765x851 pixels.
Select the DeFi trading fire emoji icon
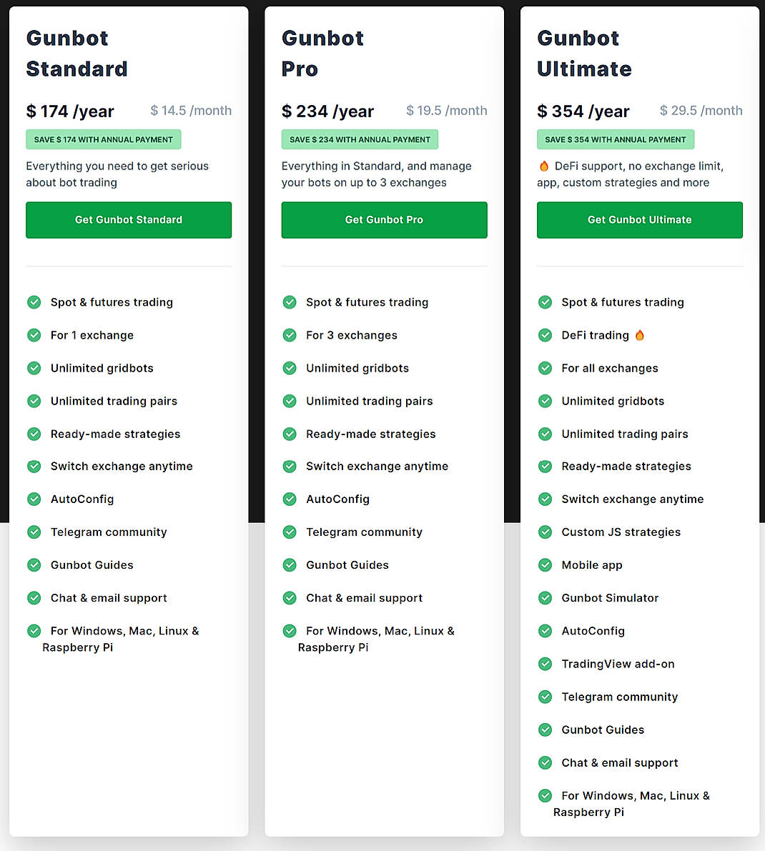pyautogui.click(x=640, y=334)
